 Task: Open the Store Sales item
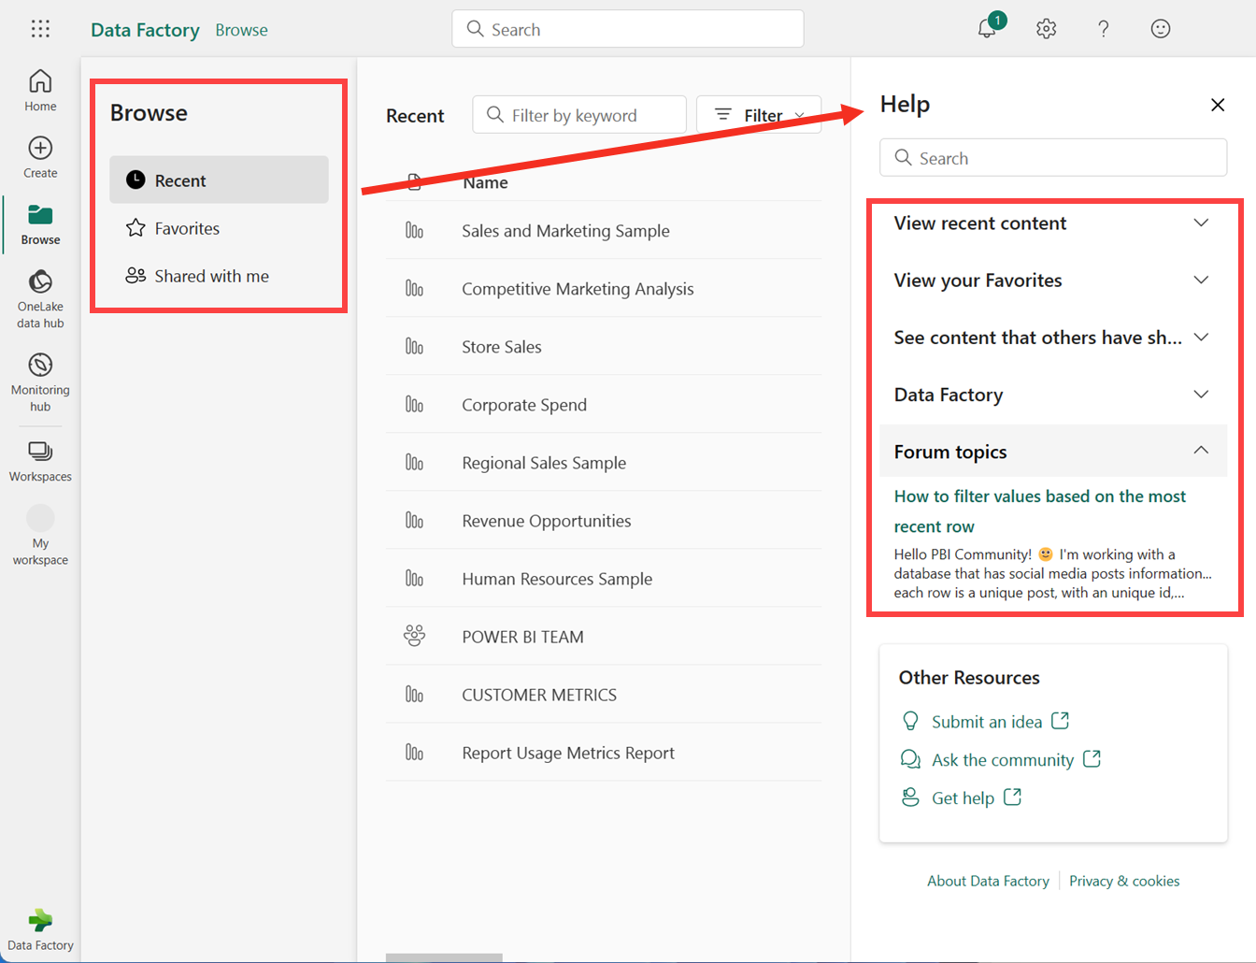502,347
